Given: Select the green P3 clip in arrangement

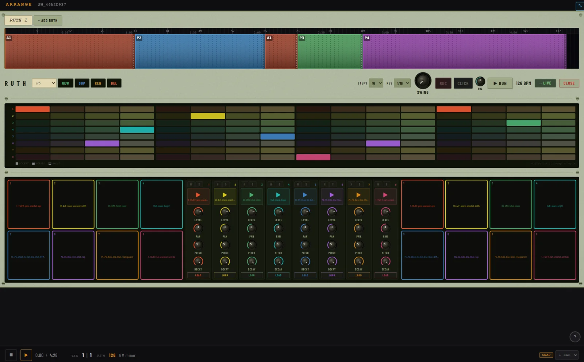Looking at the screenshot, I should click(330, 51).
